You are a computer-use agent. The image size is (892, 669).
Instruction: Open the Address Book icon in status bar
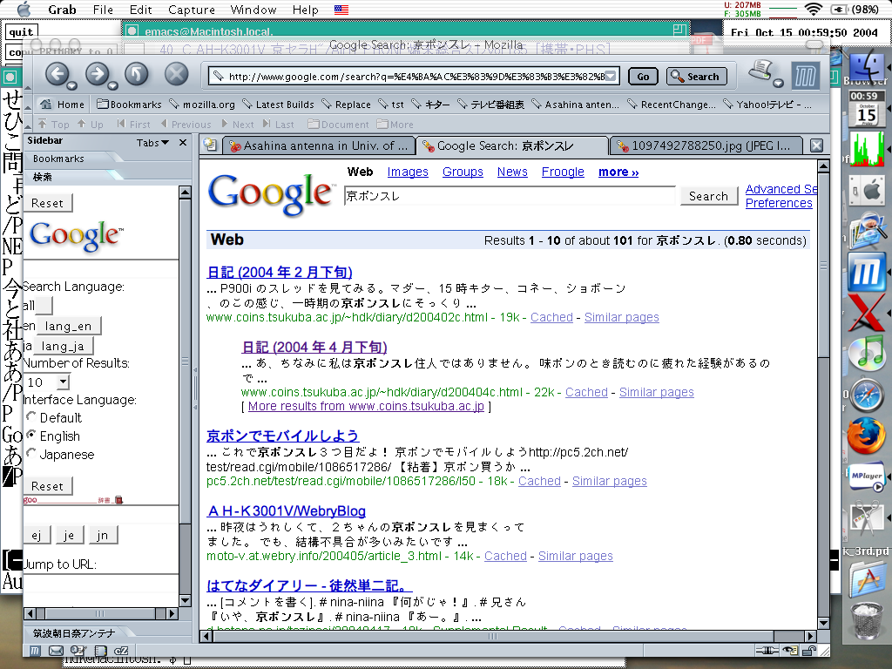click(x=100, y=650)
